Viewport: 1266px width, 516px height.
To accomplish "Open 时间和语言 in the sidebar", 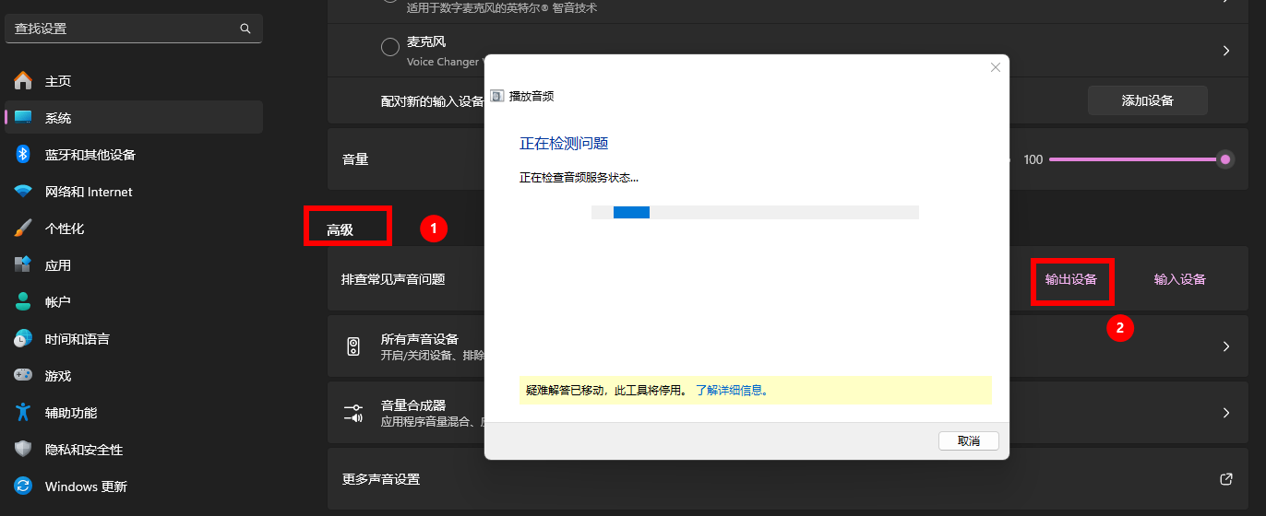I will coord(78,339).
